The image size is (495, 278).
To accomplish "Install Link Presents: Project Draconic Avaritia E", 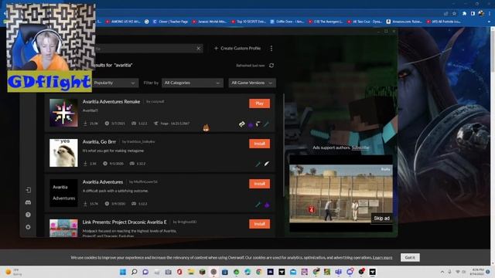I will click(260, 224).
